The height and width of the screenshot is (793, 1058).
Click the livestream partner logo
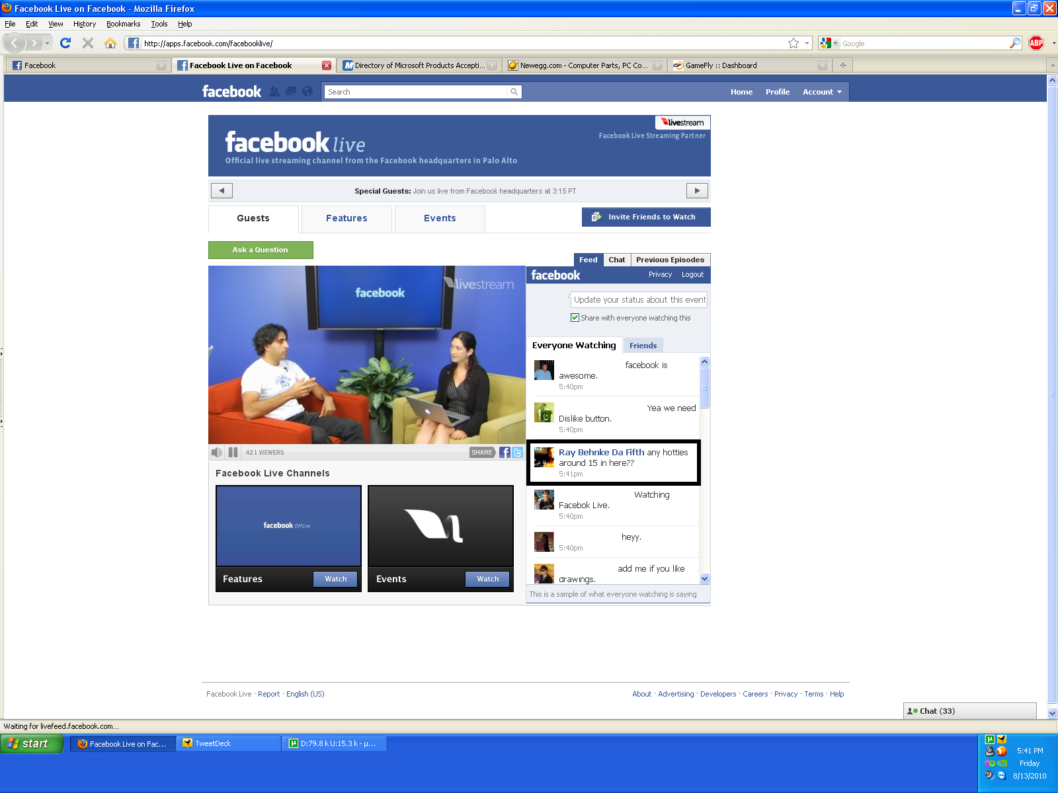(682, 122)
